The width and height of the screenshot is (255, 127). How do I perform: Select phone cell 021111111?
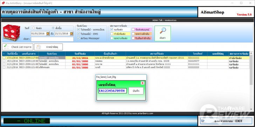198,58
